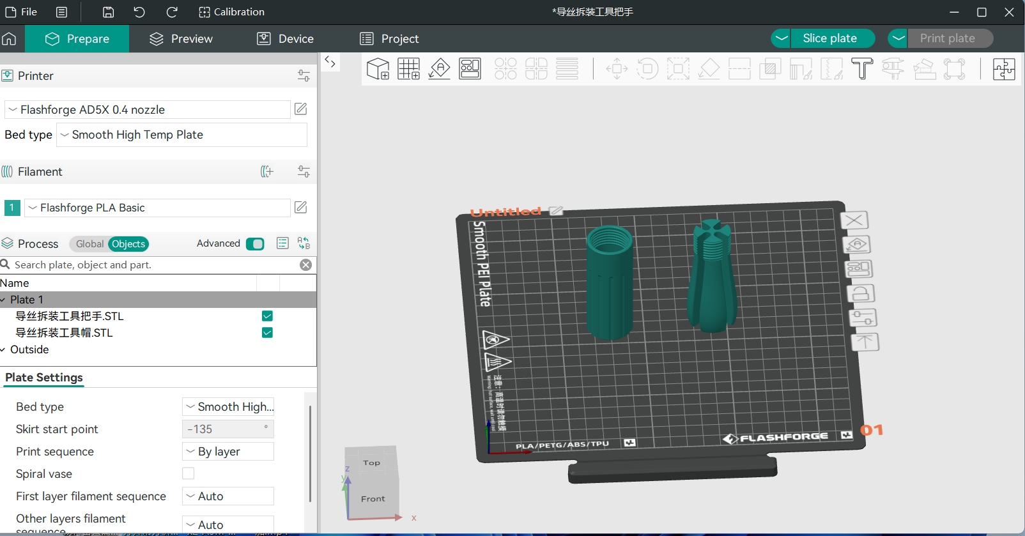Collapse the sidebar with arrow button
The height and width of the screenshot is (536, 1025).
pos(330,62)
